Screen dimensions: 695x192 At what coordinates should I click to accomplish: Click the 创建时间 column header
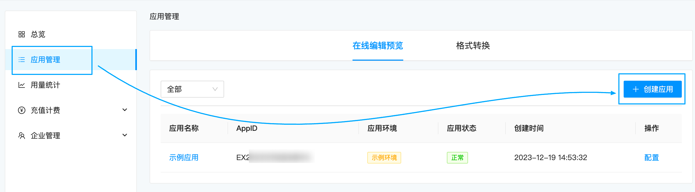point(529,128)
